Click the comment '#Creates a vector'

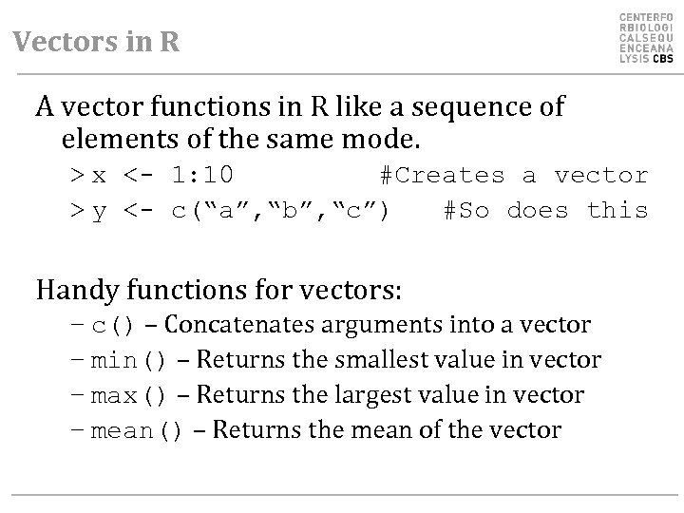pyautogui.click(x=514, y=176)
